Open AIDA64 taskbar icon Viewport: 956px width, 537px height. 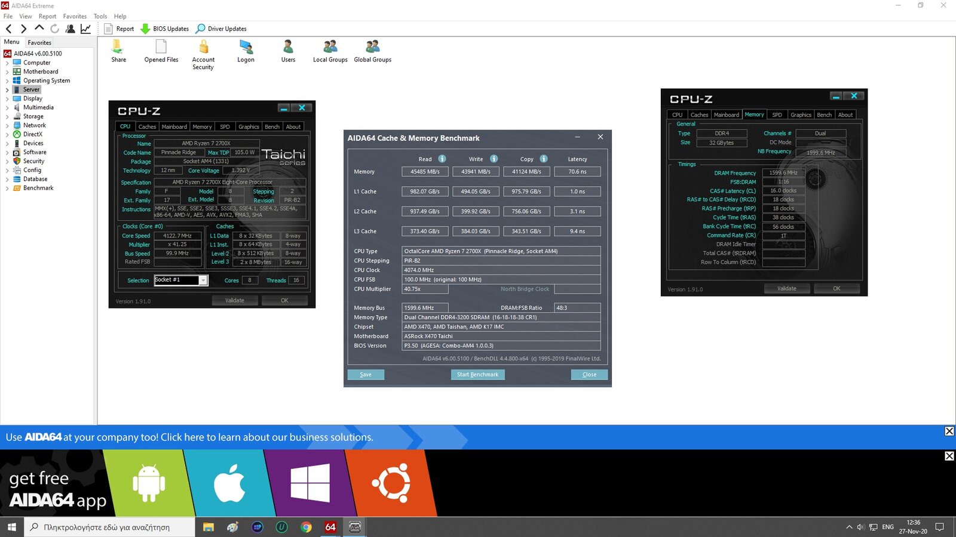330,527
